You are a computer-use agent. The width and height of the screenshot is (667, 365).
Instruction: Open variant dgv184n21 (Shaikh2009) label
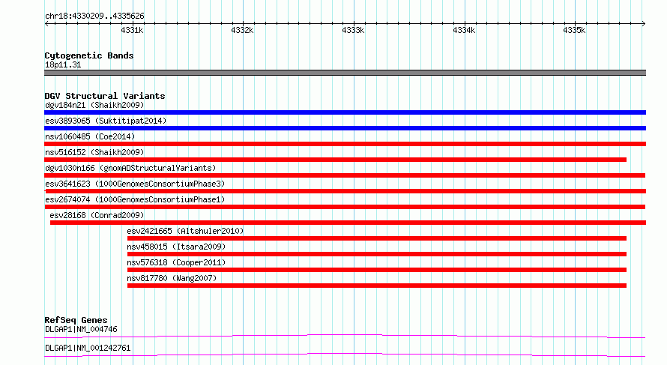94,105
